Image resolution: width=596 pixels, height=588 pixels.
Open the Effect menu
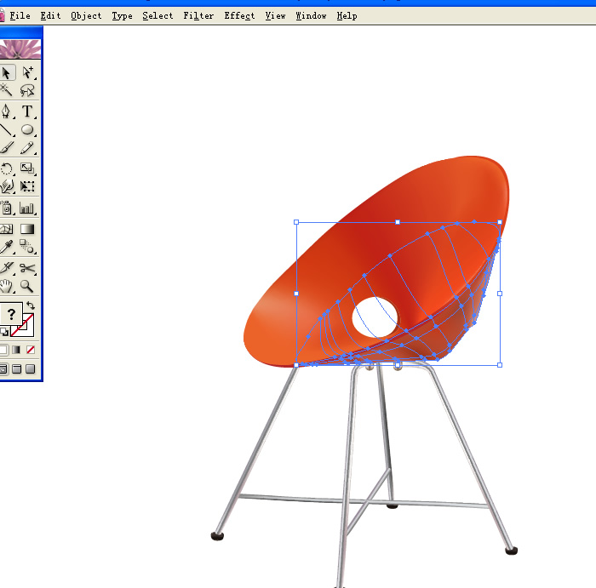[x=239, y=15]
